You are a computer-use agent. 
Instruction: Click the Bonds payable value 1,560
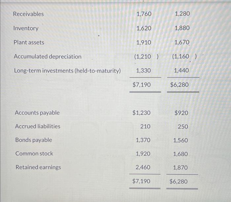click(181, 140)
